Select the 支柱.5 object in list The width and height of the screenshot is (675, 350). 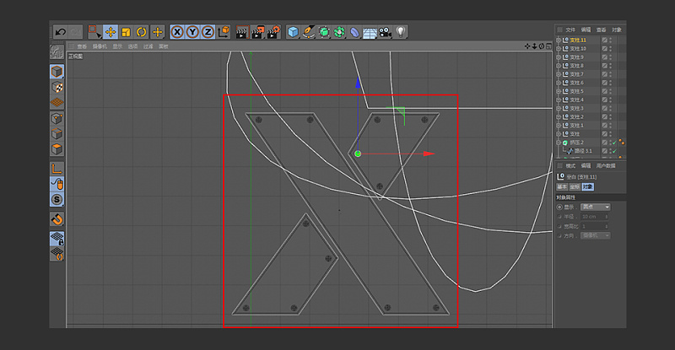point(577,91)
